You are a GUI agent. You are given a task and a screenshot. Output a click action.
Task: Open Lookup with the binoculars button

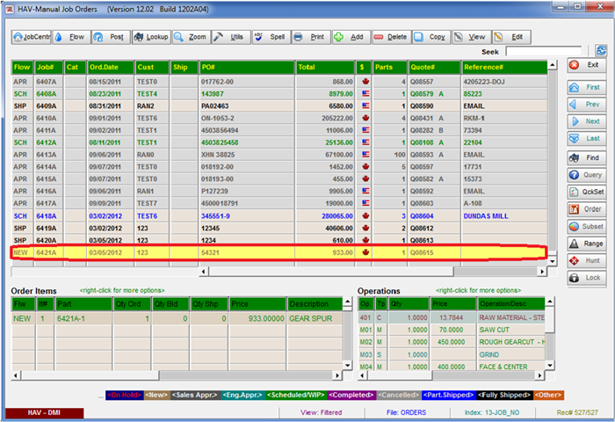pos(151,37)
